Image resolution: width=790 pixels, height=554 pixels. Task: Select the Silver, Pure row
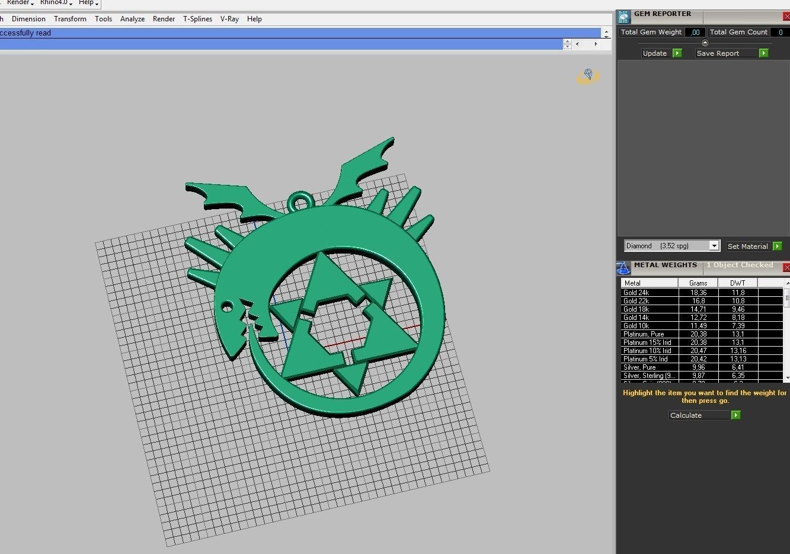(x=702, y=367)
